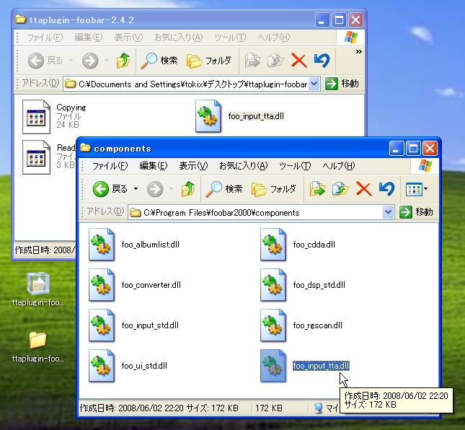The height and width of the screenshot is (430, 465).
Task: Click Undo icon in components toolbar
Action: (386, 189)
